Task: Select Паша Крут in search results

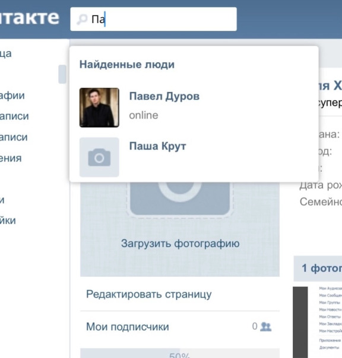Action: [157, 146]
